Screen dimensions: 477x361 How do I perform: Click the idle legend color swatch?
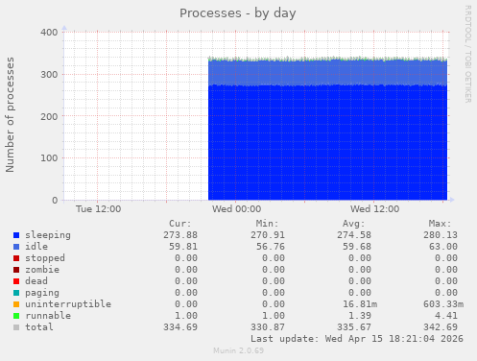16,247
